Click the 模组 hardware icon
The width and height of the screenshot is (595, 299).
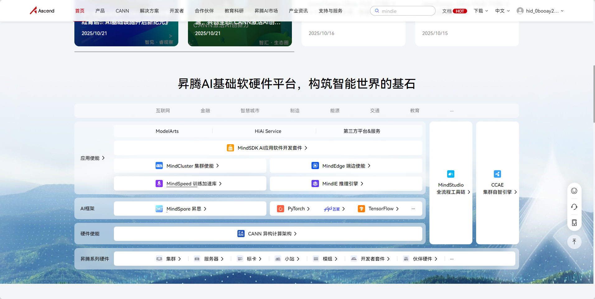tap(316, 259)
